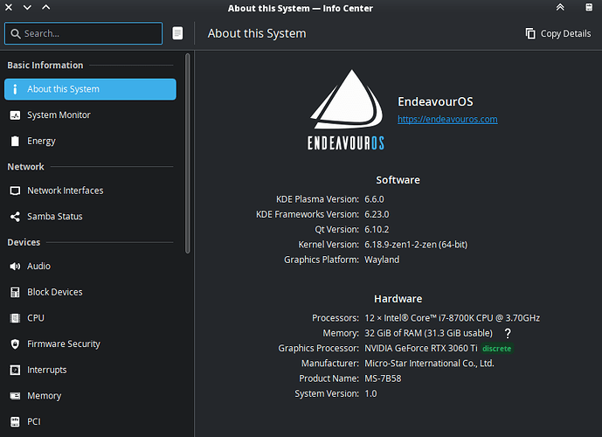Viewport: 602px width, 437px height.
Task: Click the About this System info icon
Action: tap(15, 89)
